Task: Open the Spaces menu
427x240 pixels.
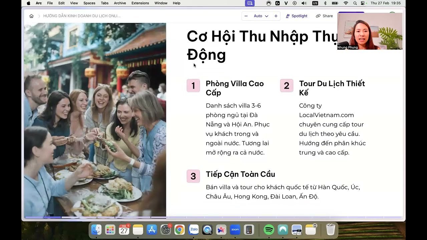Action: pyautogui.click(x=89, y=3)
